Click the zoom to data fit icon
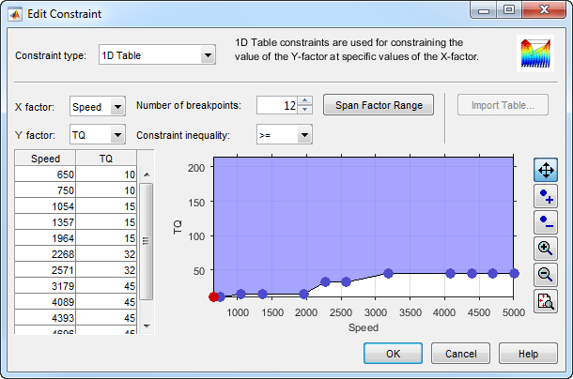This screenshot has width=573, height=379. [x=546, y=301]
